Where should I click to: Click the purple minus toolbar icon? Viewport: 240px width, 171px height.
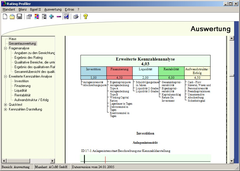pos(59,16)
